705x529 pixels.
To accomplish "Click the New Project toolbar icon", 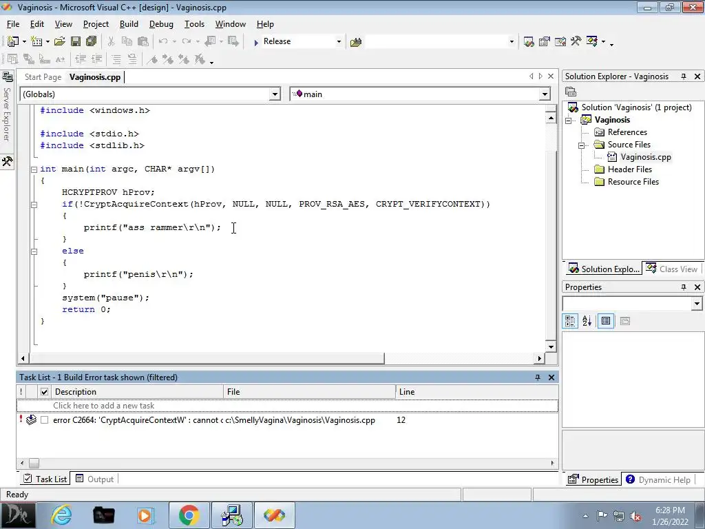I will pyautogui.click(x=12, y=41).
